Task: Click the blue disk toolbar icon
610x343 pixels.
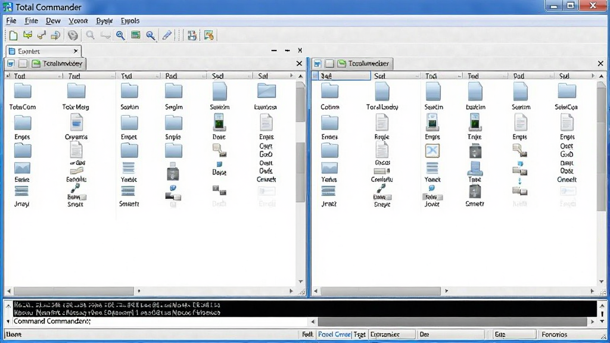Action: click(192, 35)
